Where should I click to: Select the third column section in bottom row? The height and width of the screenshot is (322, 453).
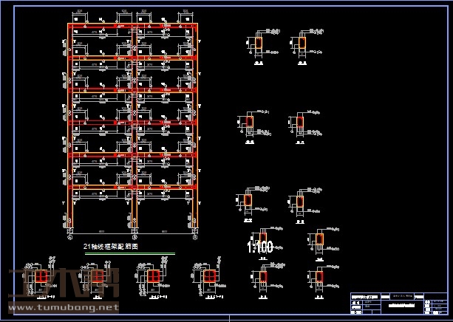click(x=153, y=275)
